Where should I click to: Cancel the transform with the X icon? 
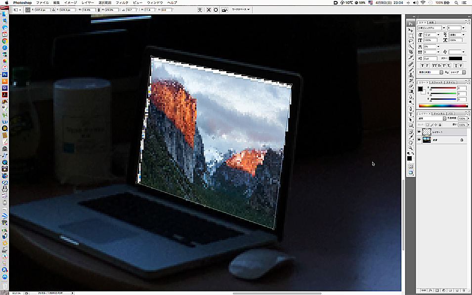tap(209, 9)
